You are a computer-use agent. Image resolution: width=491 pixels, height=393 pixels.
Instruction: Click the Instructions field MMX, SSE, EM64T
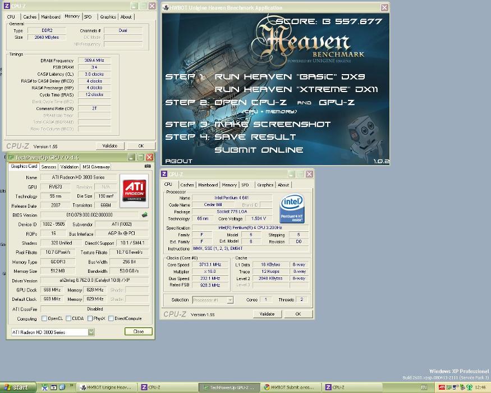[x=250, y=249]
